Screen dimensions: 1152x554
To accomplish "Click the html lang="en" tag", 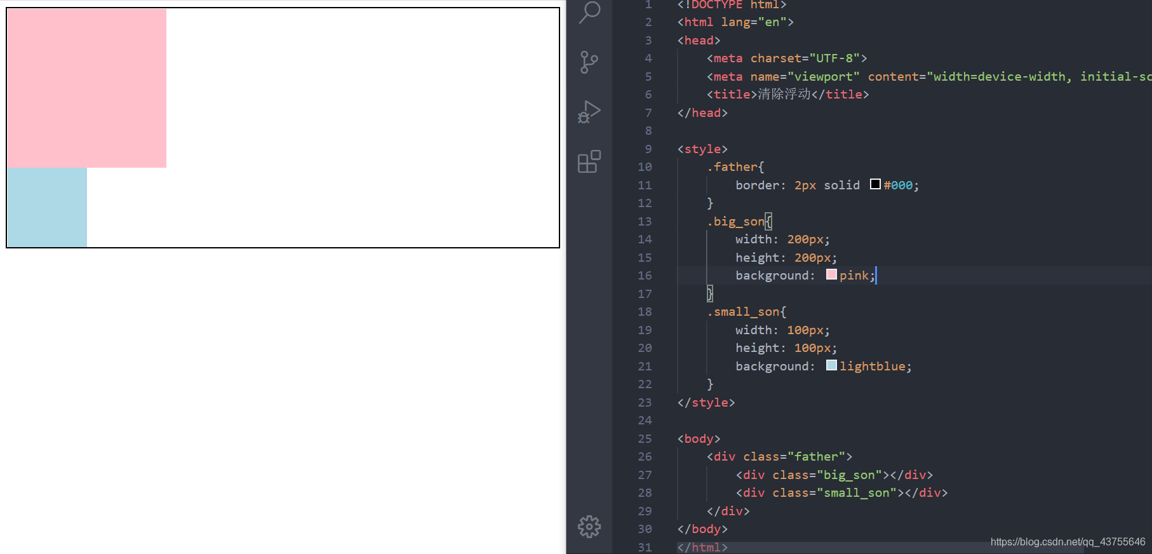I will (x=735, y=22).
